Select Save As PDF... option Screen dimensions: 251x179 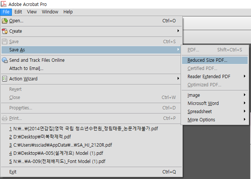(215, 50)
